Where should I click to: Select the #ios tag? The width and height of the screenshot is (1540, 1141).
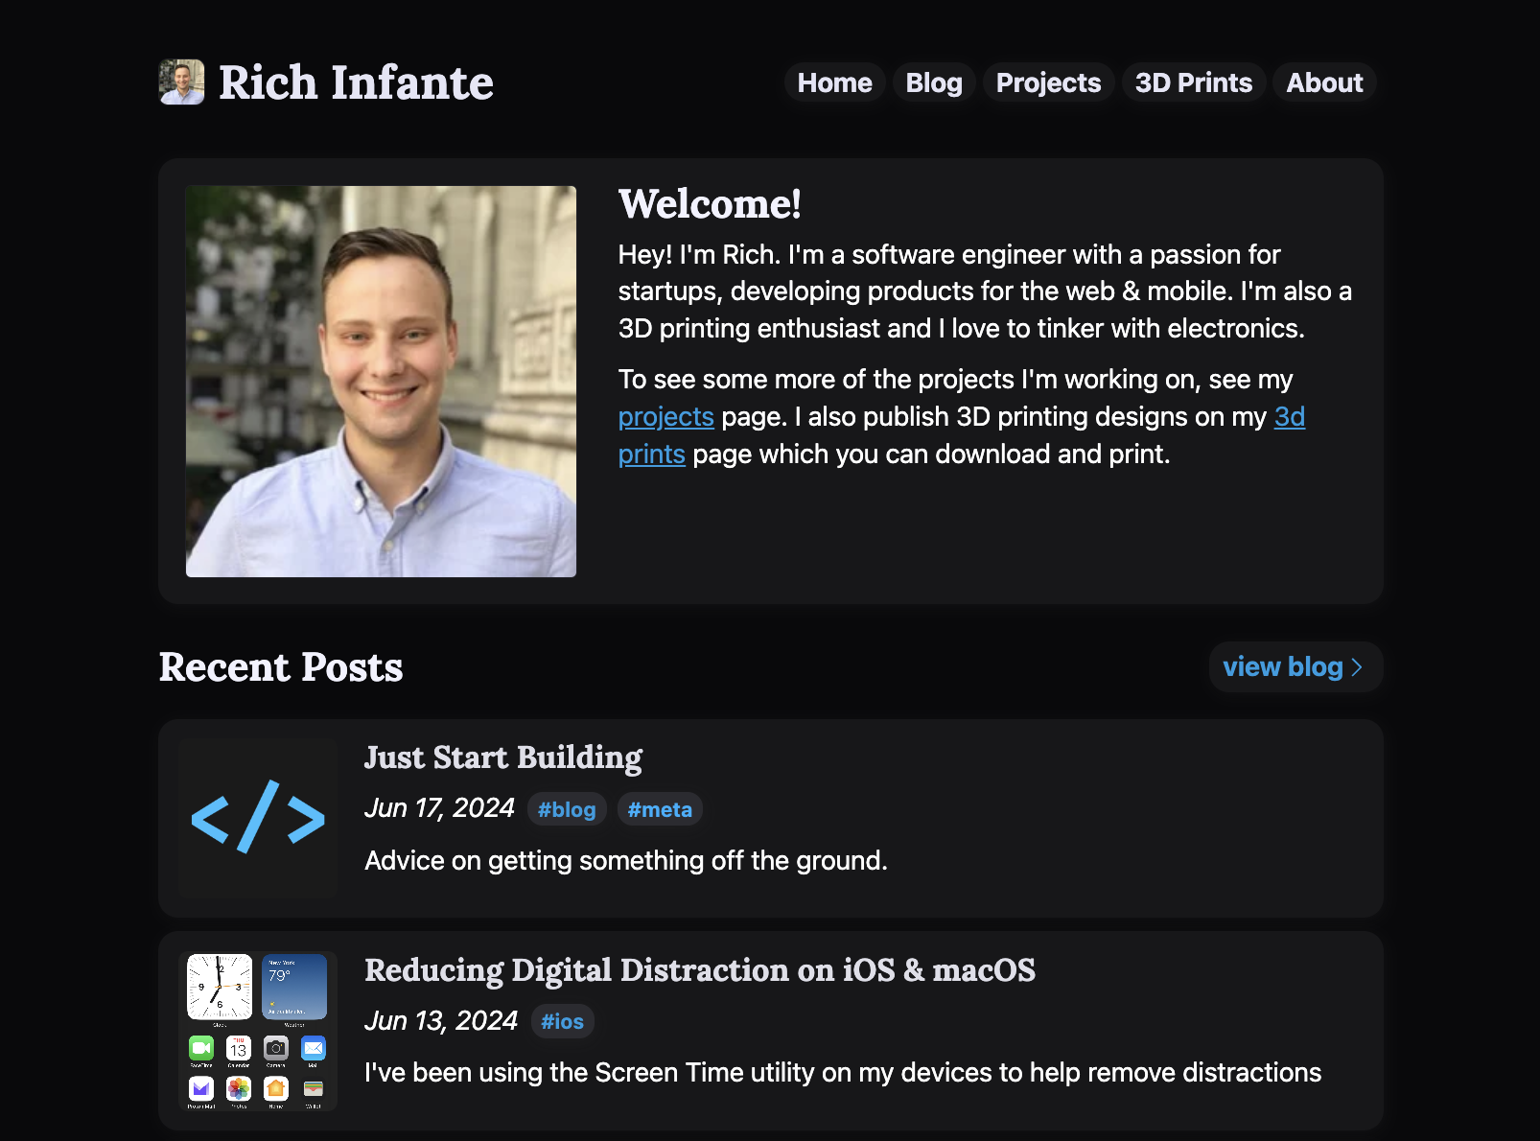pyautogui.click(x=562, y=1022)
